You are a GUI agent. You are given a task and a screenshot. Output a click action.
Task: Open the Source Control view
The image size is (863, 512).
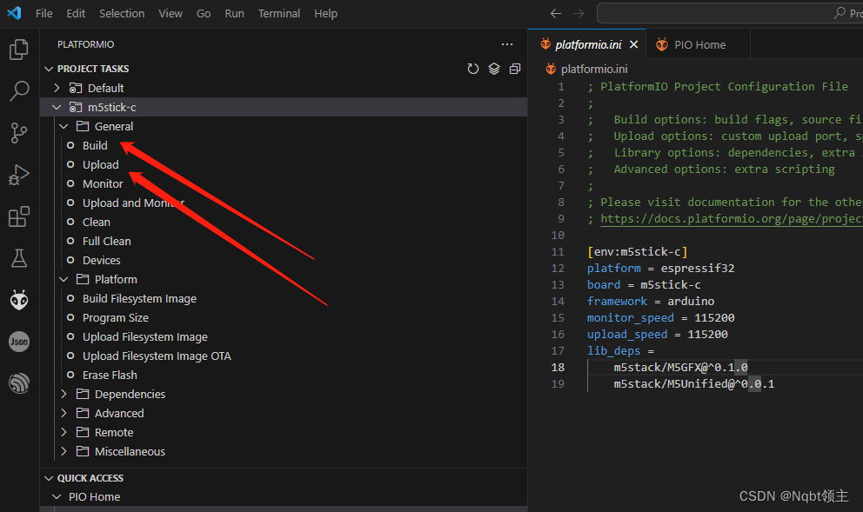coord(19,133)
